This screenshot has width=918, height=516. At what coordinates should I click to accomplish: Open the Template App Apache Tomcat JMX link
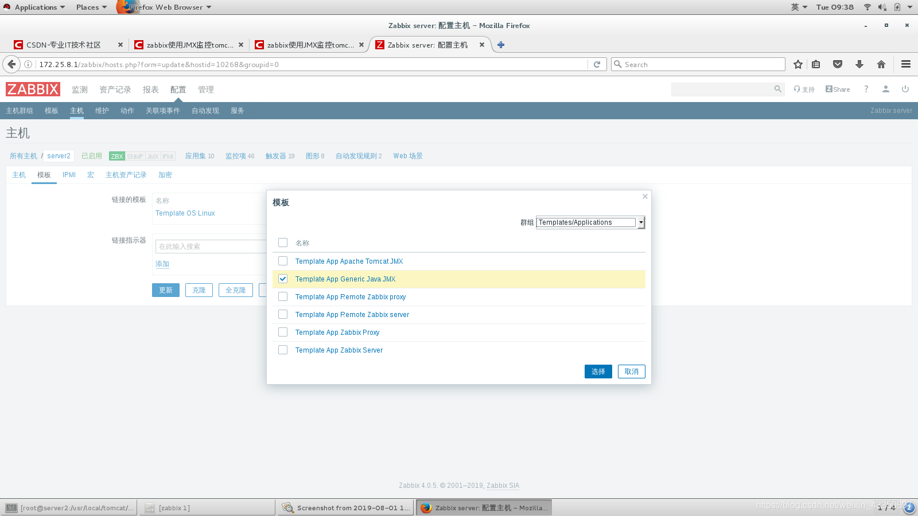349,261
